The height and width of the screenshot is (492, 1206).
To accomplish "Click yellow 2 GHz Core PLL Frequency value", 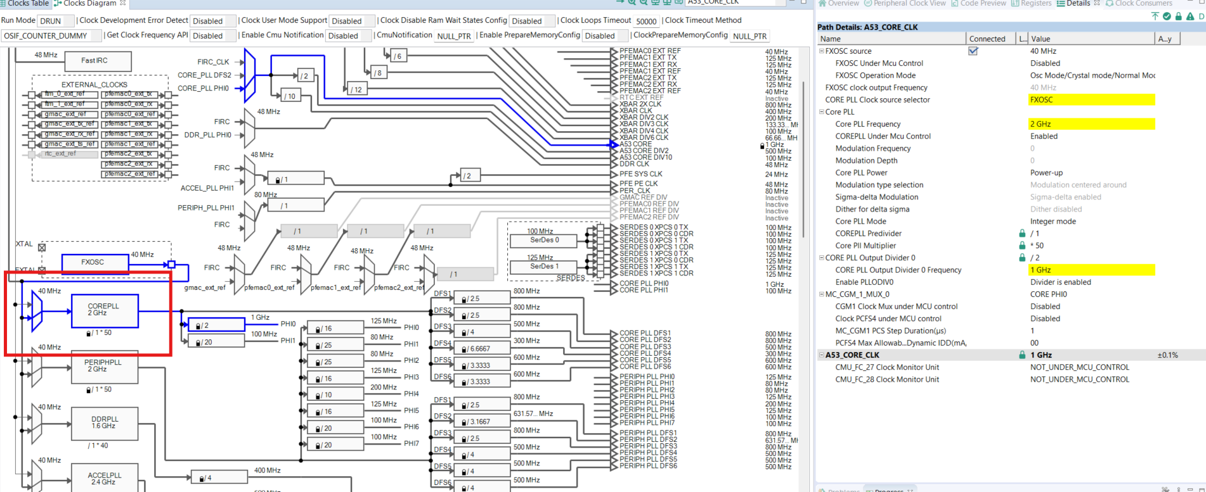I will 1091,124.
